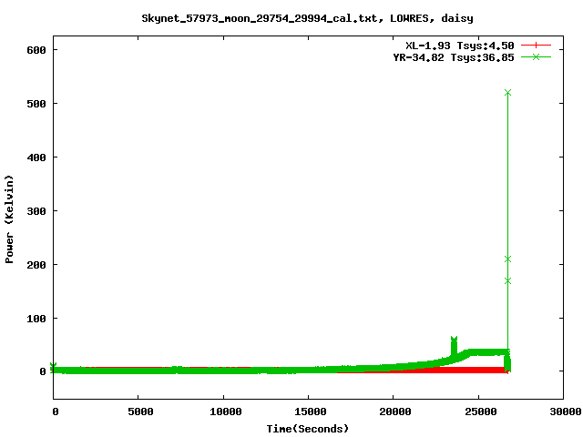Click the Time(Seconds) x-axis label
Viewport: 583px width, 437px height.
pyautogui.click(x=307, y=428)
